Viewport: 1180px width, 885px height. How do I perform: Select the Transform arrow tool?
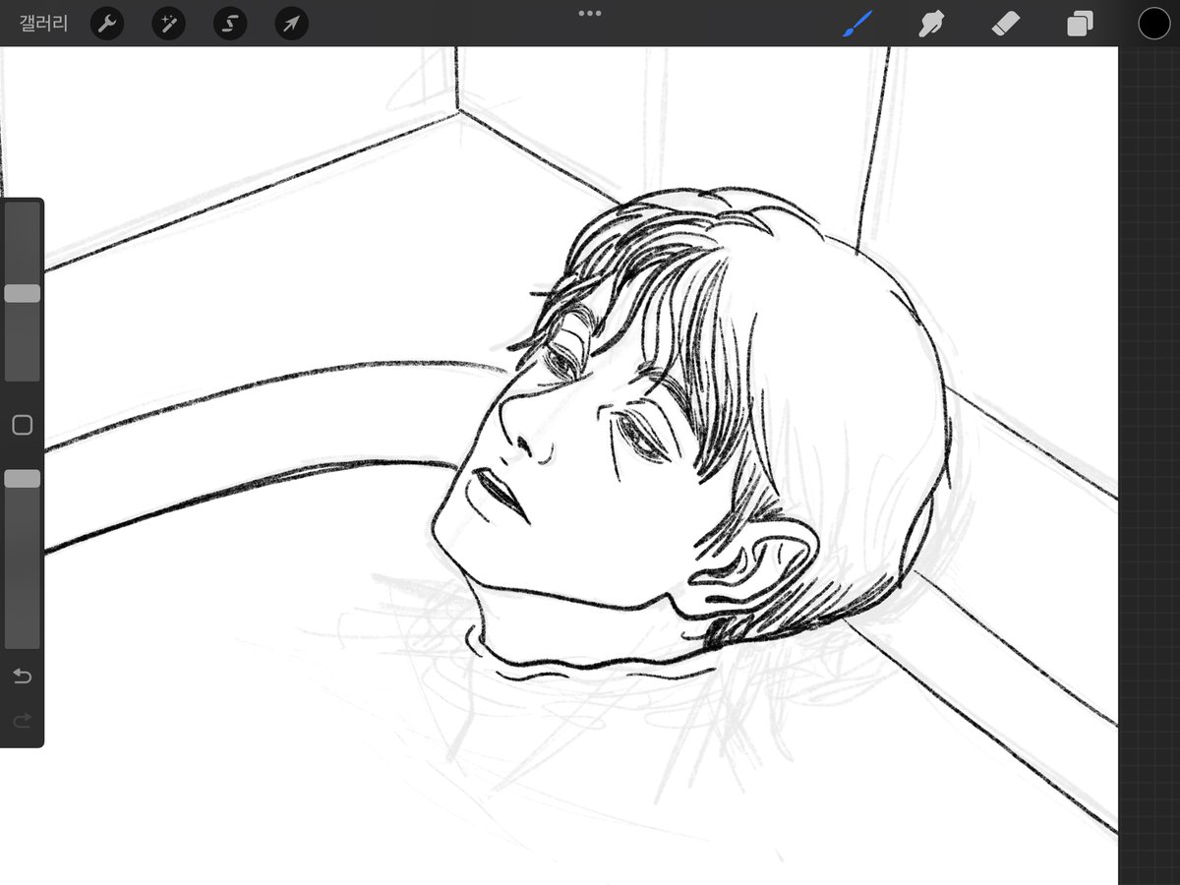[289, 23]
